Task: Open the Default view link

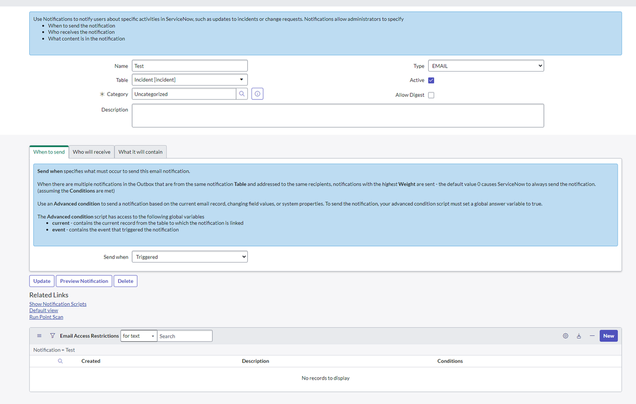Action: (x=44, y=310)
